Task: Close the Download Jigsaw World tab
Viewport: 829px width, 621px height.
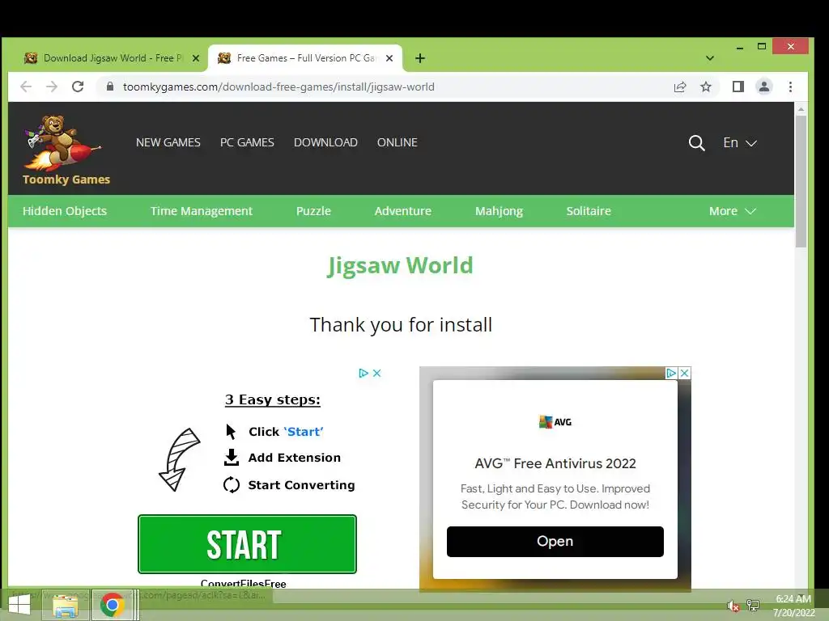Action: (x=196, y=58)
